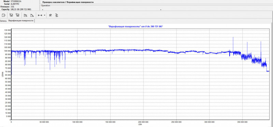Open the hammer and wrench tools icon
Screen dimensions: 273x127
(50, 15)
